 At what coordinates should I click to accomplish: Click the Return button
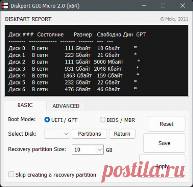122,134
